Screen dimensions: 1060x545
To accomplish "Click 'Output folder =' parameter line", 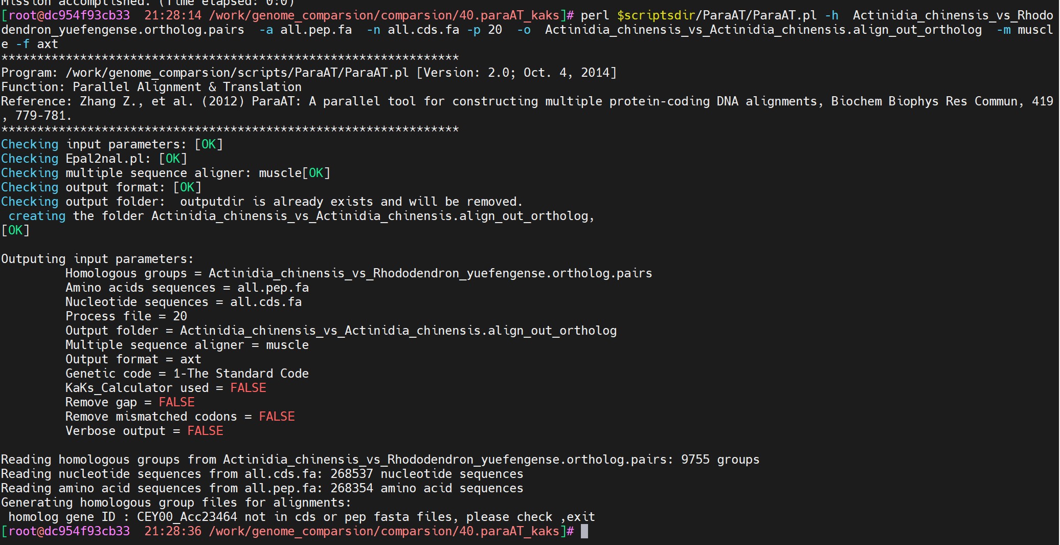I will pos(341,331).
